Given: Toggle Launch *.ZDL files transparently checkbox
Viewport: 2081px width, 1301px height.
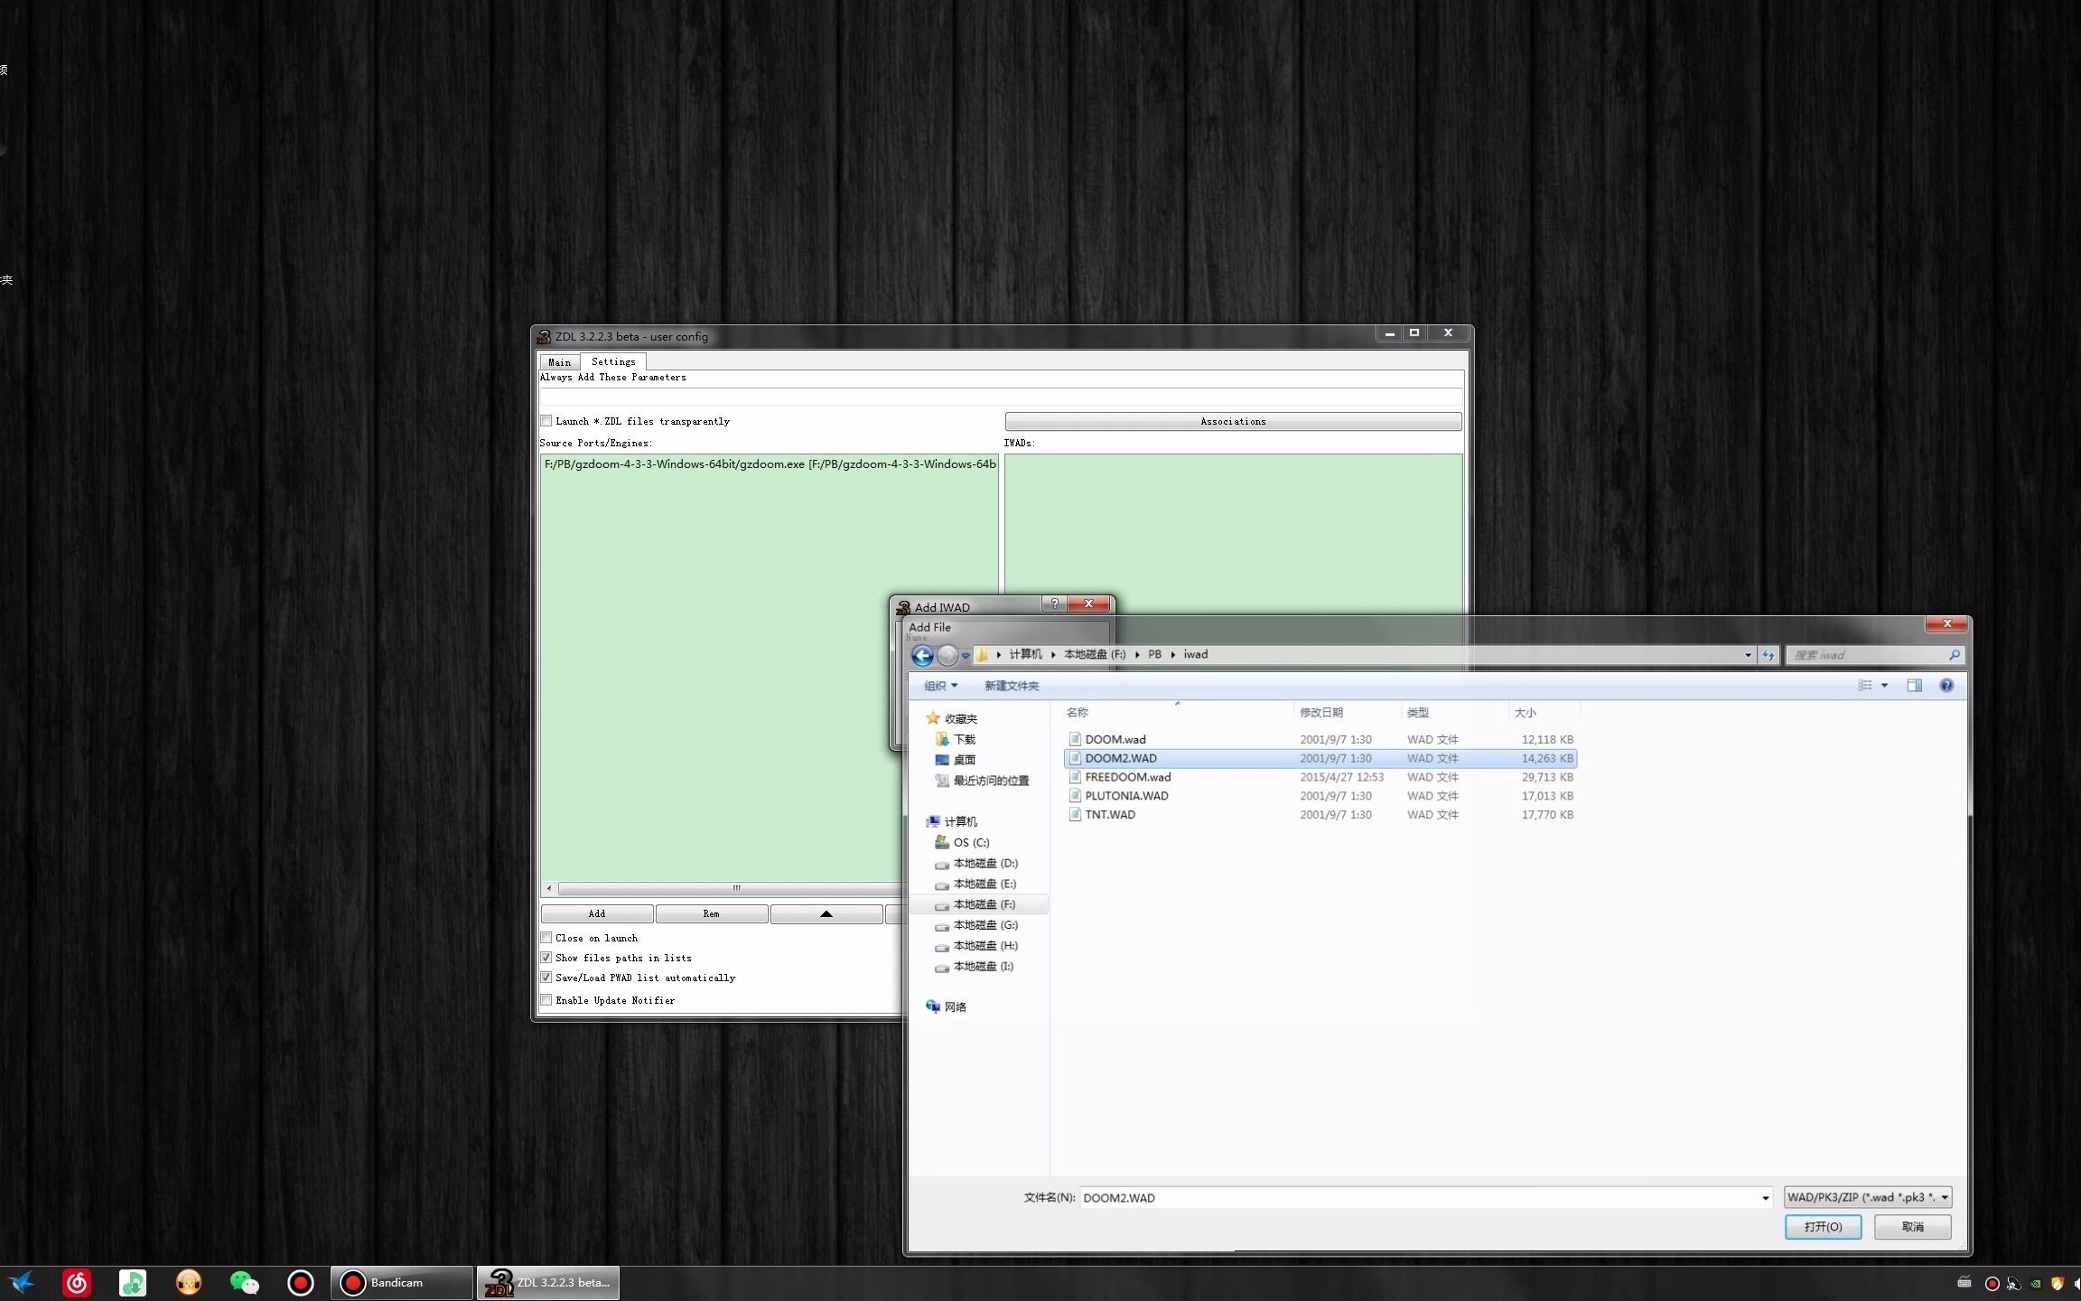Looking at the screenshot, I should (x=546, y=421).
